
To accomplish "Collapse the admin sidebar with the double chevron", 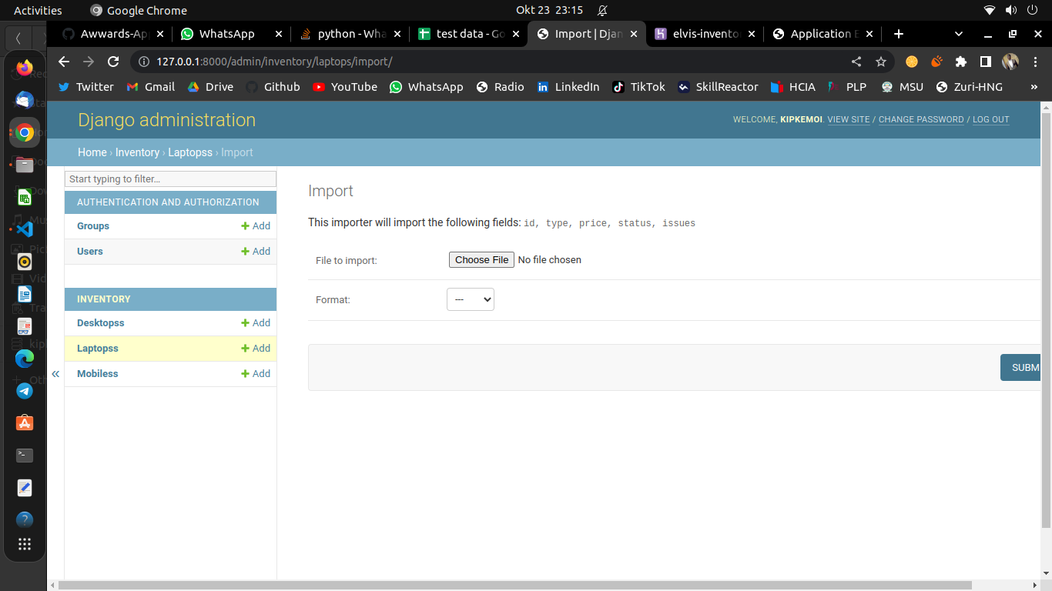I will point(55,374).
